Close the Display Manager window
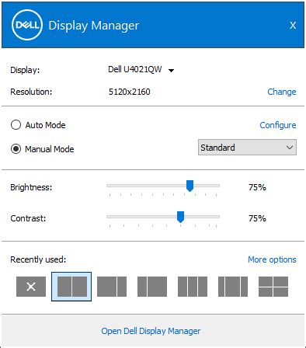 pyautogui.click(x=293, y=25)
